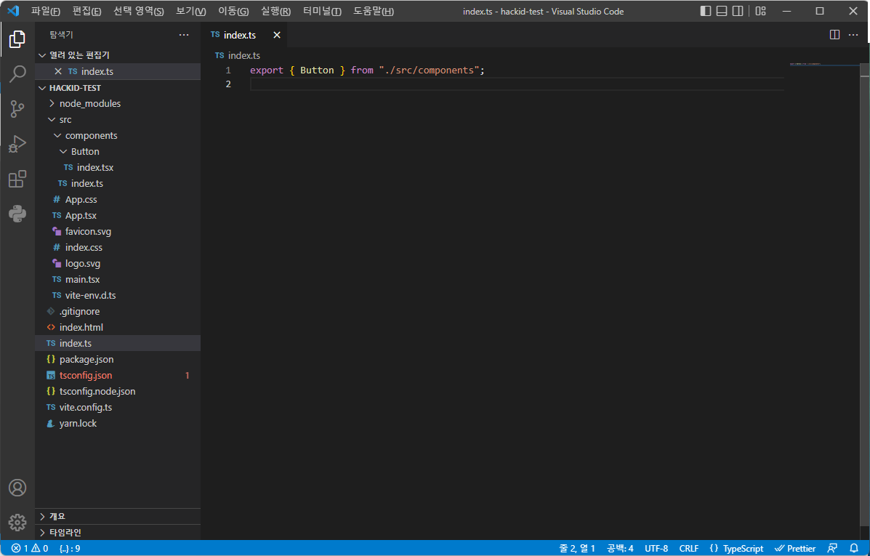The image size is (870, 556).
Task: Open editor more actions ellipsis
Action: click(853, 35)
